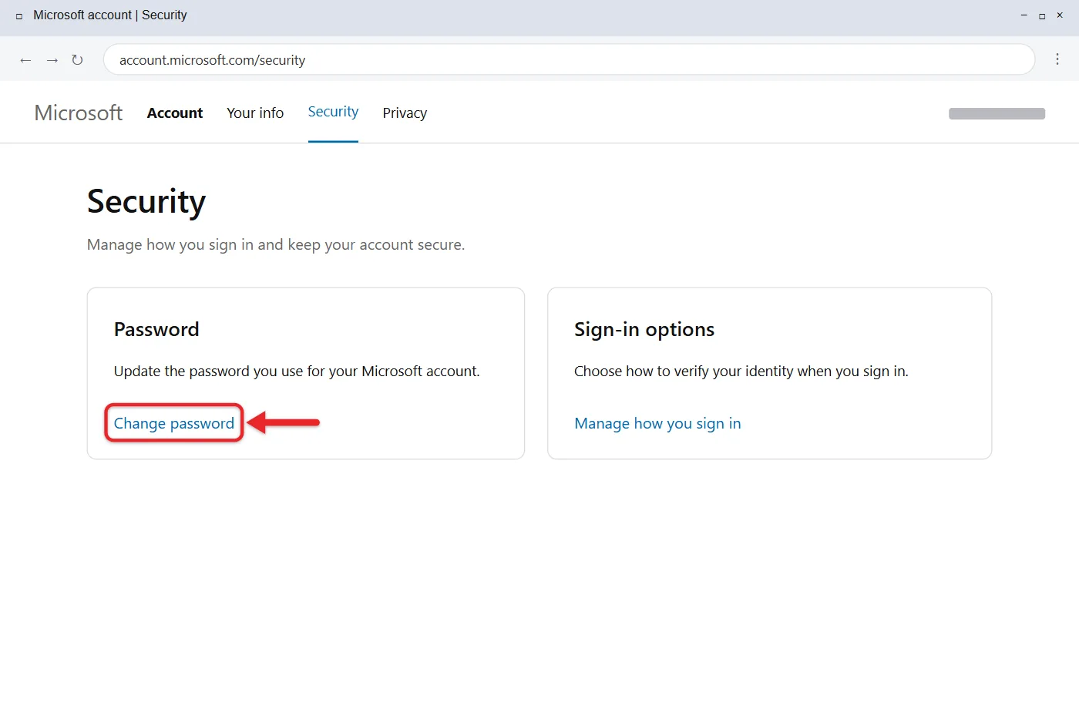Click the Password card heading
1079x723 pixels.
(156, 329)
